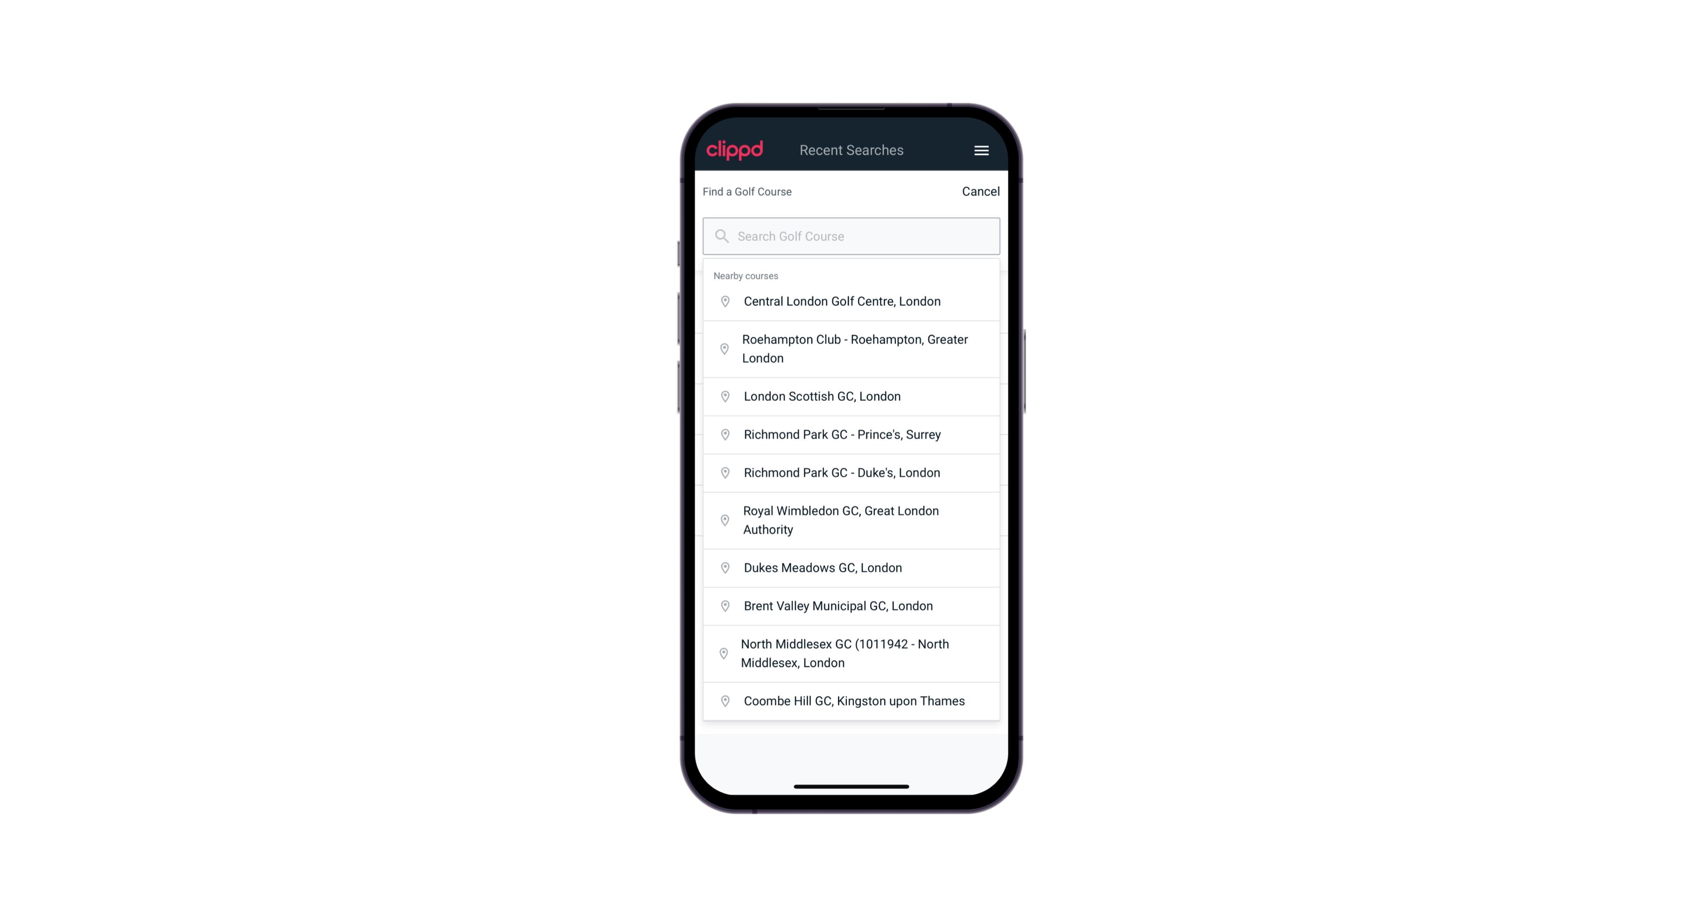Viewport: 1704px width, 917px height.
Task: Tap the location pin for Royal Wimbledon GC
Action: 723,519
